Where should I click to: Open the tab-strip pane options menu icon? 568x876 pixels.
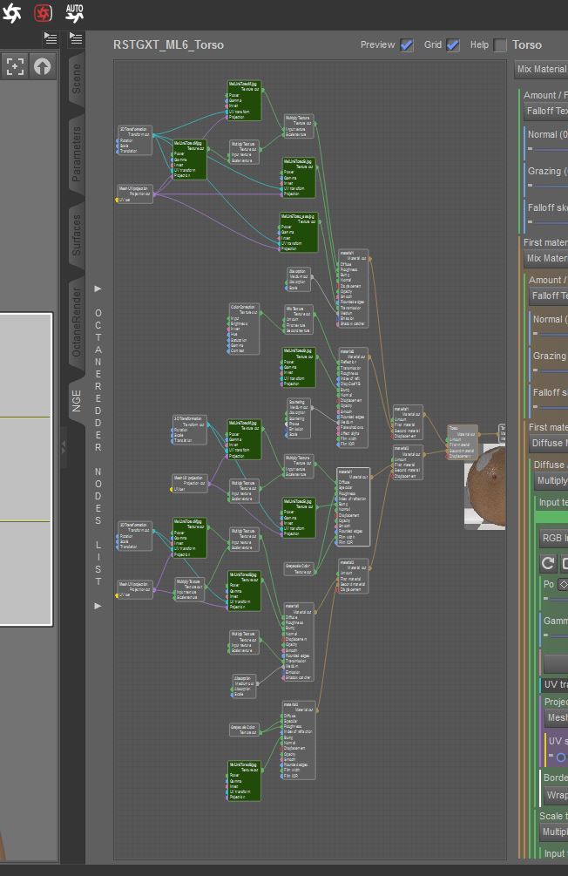click(x=76, y=38)
